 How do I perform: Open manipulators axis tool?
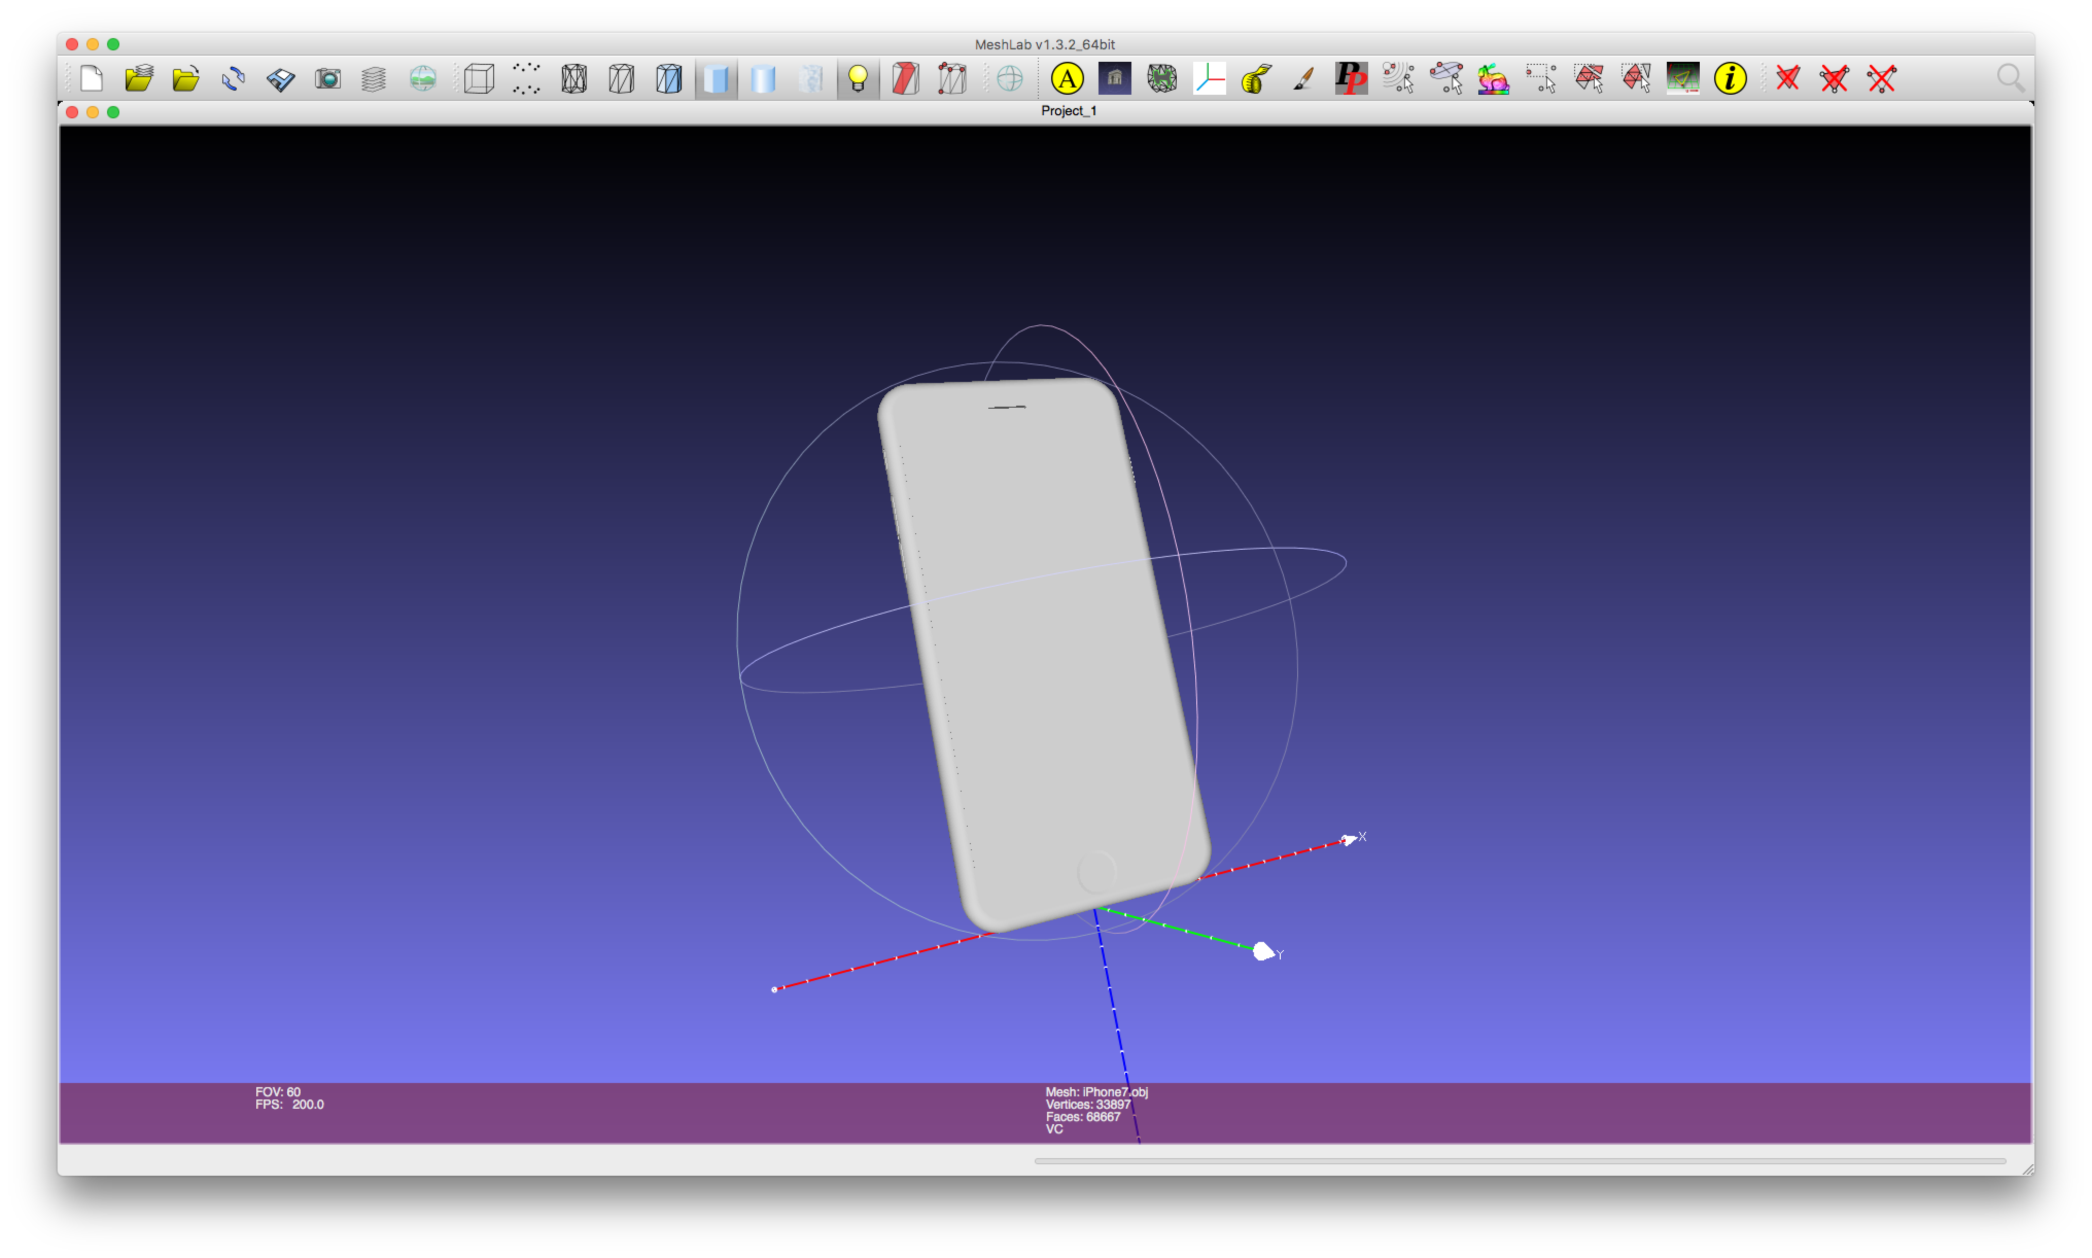click(1210, 79)
